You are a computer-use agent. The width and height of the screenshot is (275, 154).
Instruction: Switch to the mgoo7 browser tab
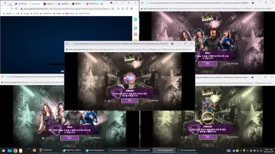click(x=50, y=4)
